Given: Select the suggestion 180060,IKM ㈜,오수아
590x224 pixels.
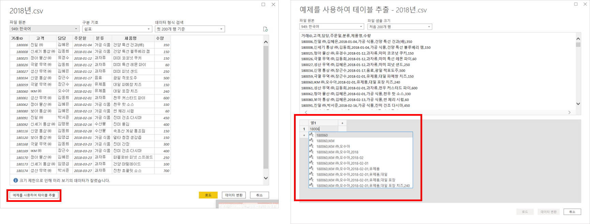Looking at the screenshot, I should pyautogui.click(x=361, y=146).
